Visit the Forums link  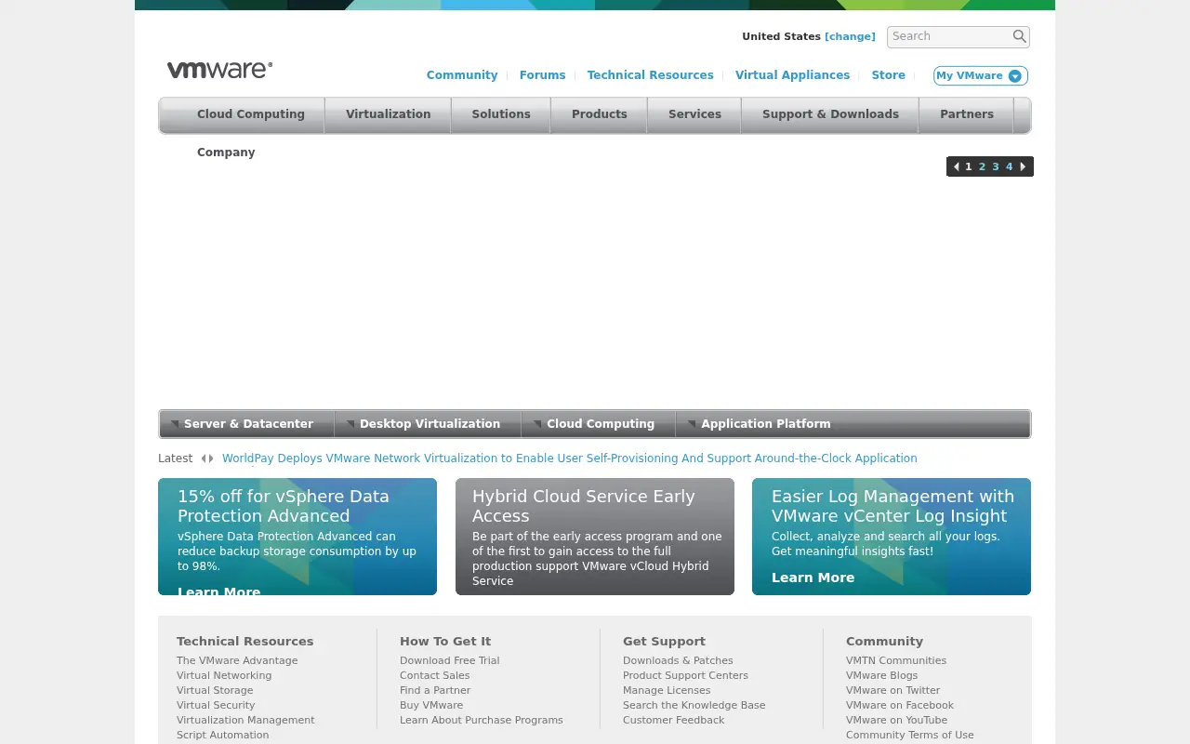tap(542, 75)
